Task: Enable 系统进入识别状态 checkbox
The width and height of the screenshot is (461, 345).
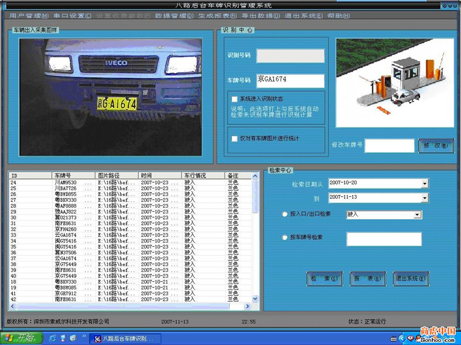Action: point(235,99)
